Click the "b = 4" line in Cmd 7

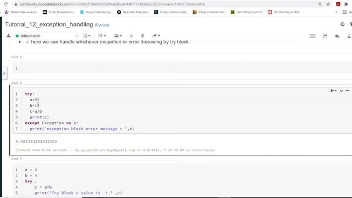31,175
